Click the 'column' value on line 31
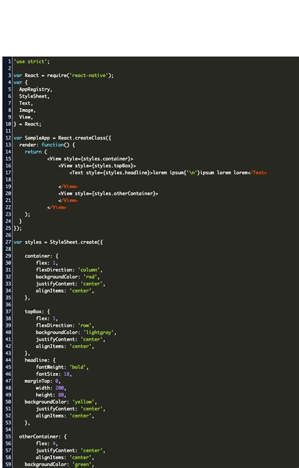The image size is (299, 468). pyautogui.click(x=88, y=270)
